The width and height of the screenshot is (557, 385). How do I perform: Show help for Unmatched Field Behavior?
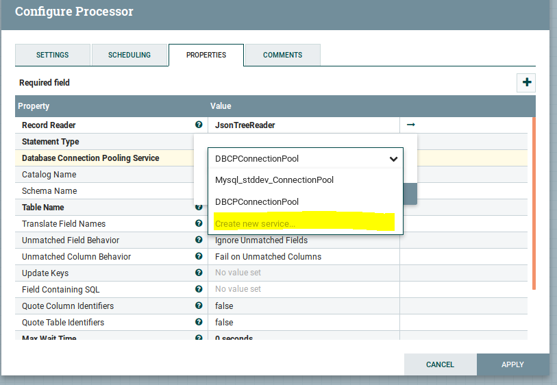(199, 240)
